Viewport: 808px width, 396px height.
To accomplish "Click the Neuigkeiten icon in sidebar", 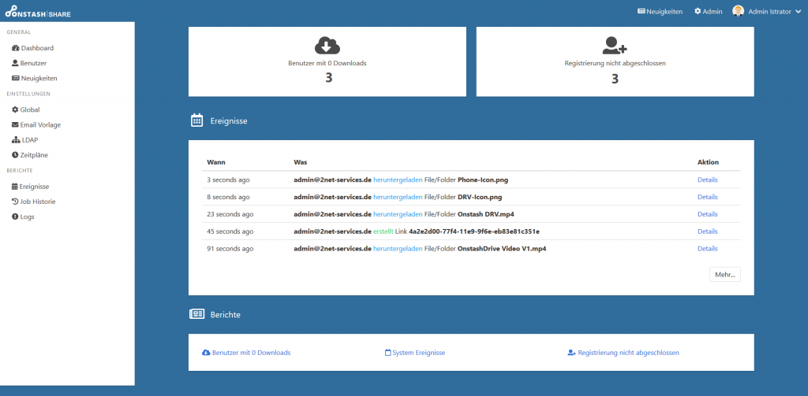I will tap(16, 79).
